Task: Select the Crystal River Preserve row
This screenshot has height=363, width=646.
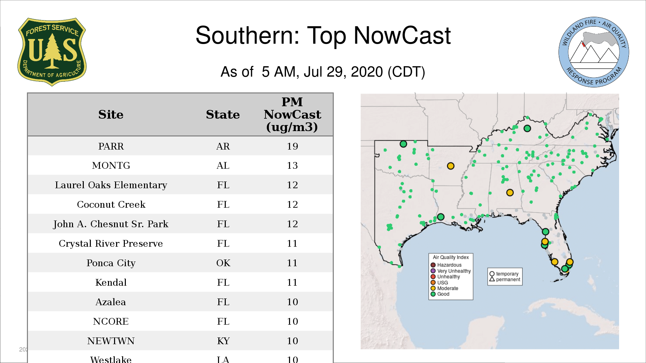Action: (111, 244)
